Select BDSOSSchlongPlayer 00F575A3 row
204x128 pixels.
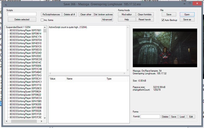pos(26,75)
